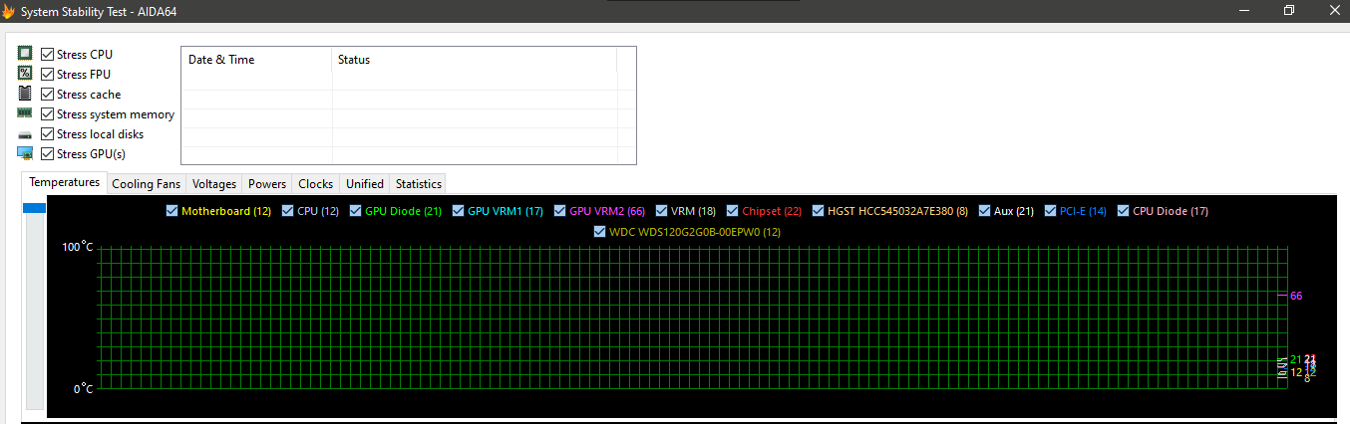Uncheck the Chipset (22) temperature series
This screenshot has height=424, width=1350.
(733, 211)
